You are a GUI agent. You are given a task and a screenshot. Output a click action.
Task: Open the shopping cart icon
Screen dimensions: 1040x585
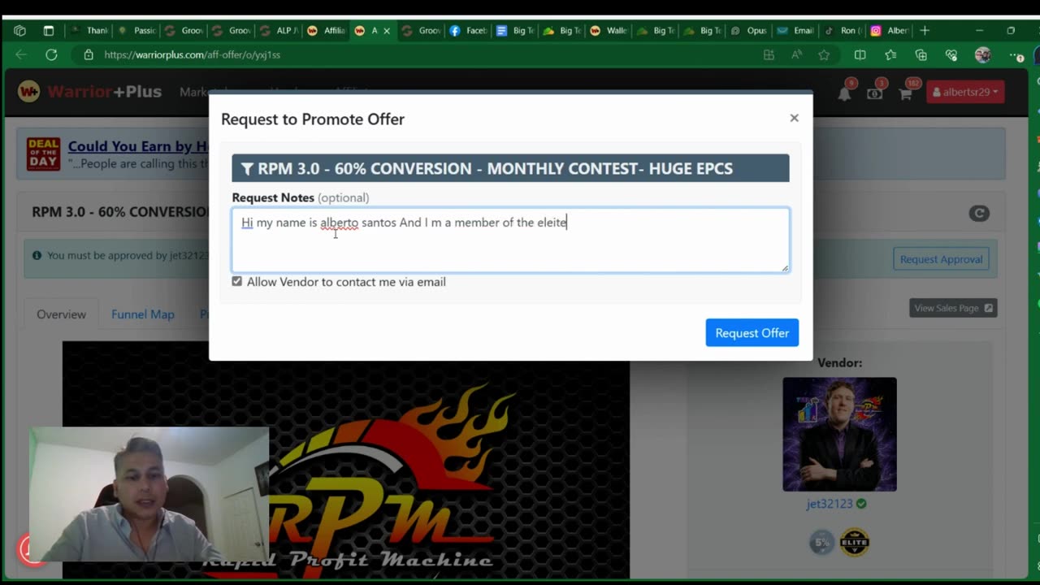tap(905, 93)
